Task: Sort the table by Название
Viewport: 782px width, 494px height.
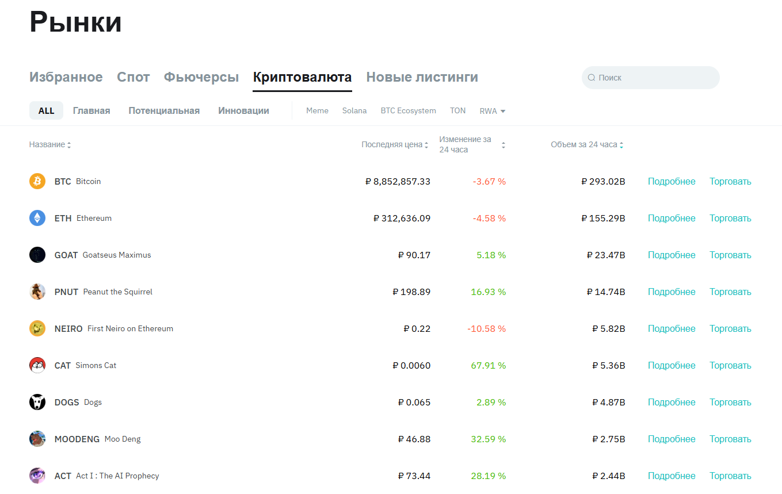Action: point(50,145)
